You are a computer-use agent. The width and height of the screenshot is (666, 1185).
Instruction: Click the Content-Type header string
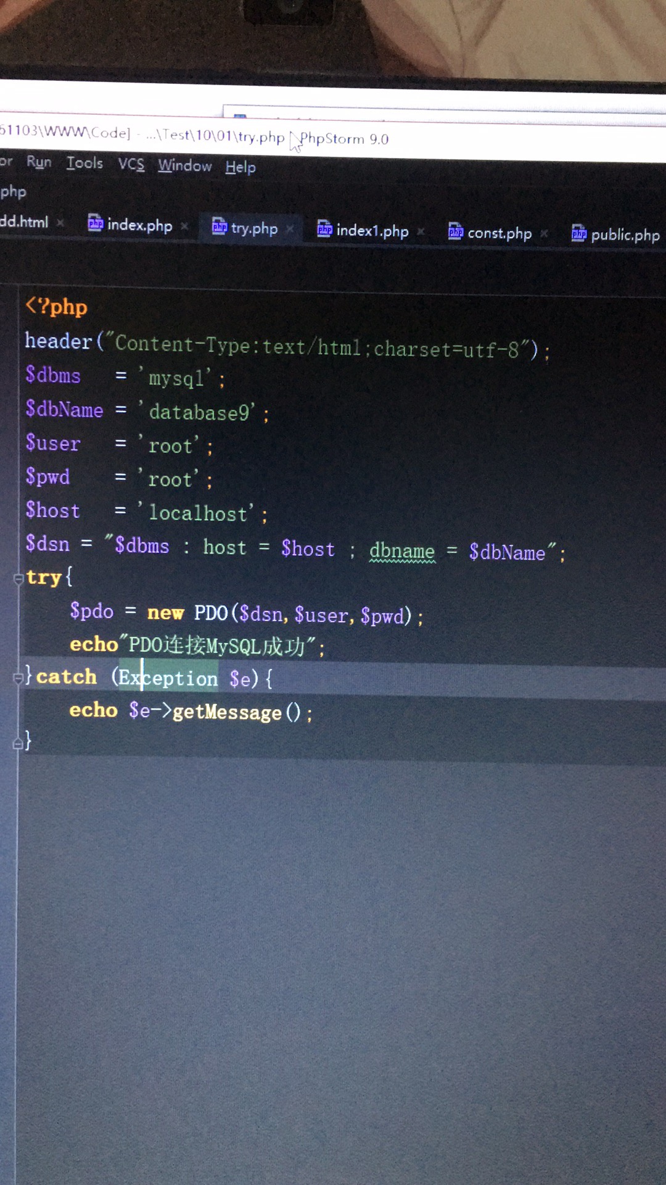318,347
